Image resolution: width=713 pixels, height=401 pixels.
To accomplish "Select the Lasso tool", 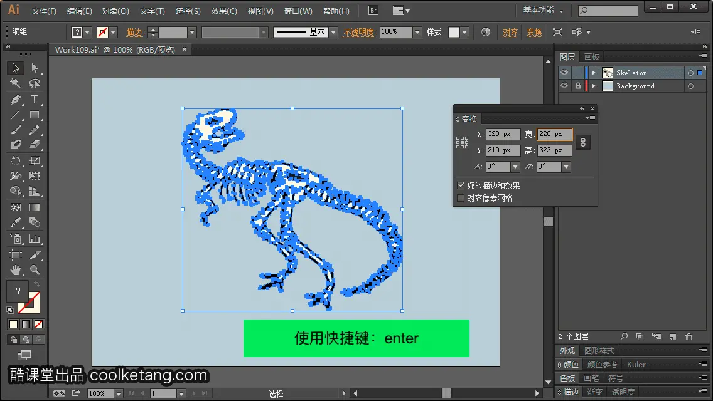I will (x=35, y=83).
